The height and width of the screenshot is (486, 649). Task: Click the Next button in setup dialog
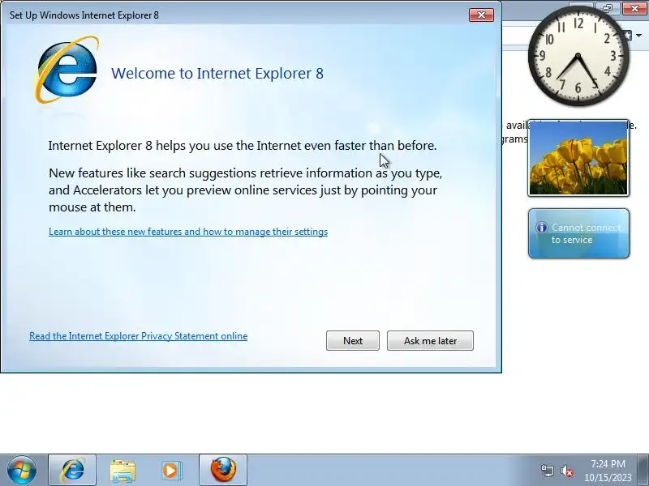[x=353, y=340]
